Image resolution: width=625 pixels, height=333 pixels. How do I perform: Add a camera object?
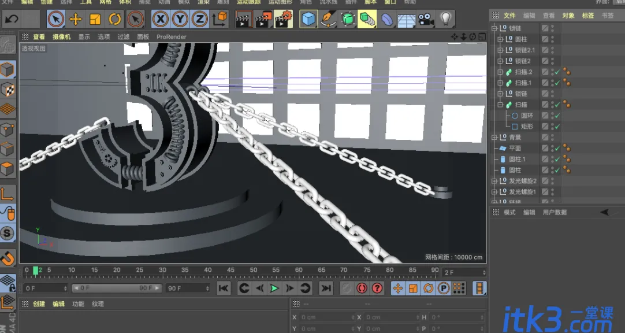coord(426,18)
